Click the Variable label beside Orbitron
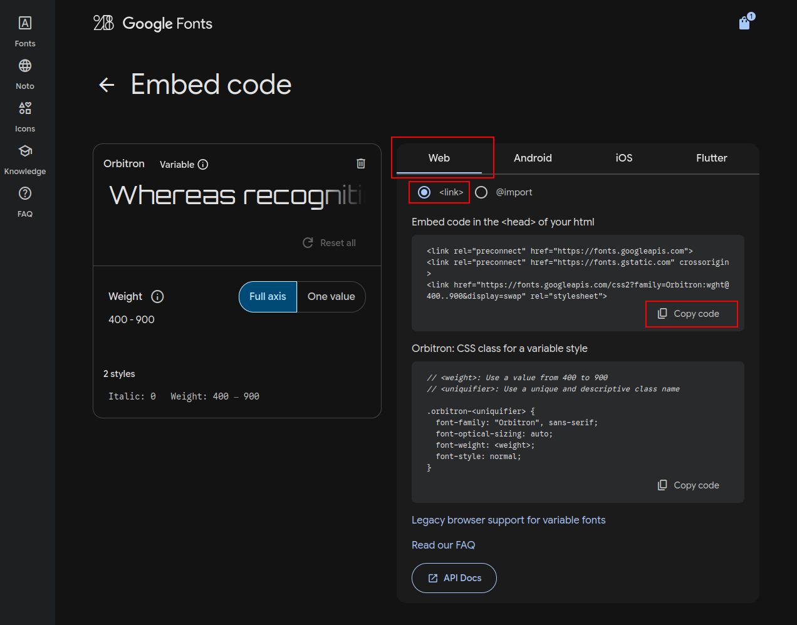 pyautogui.click(x=177, y=165)
